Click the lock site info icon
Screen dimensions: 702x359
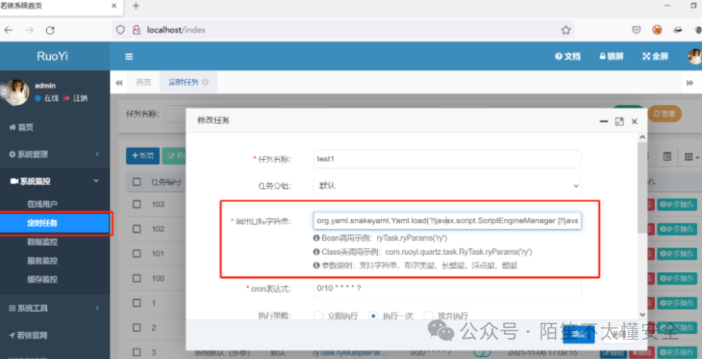click(136, 30)
